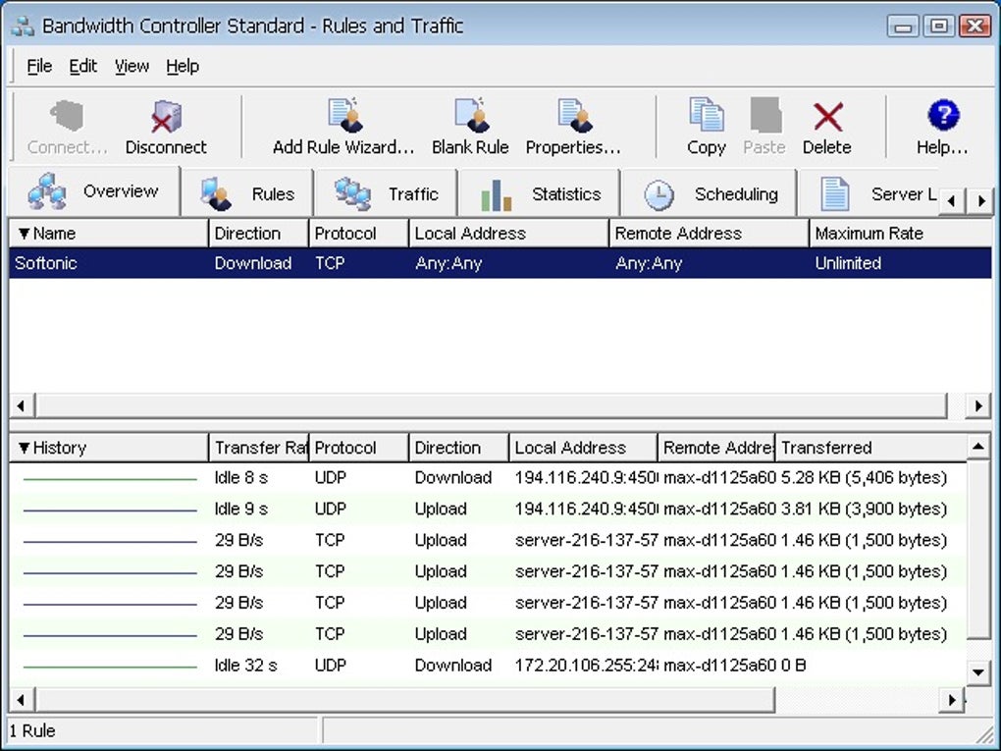Open the Add Rule Wizard

coord(343,128)
